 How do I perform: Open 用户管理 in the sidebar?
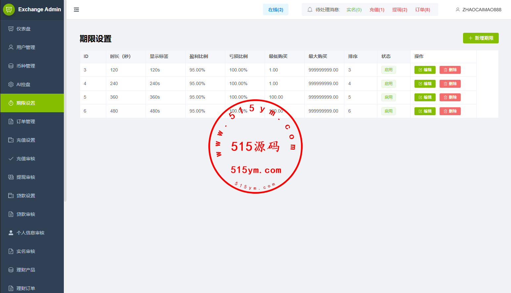coord(25,47)
